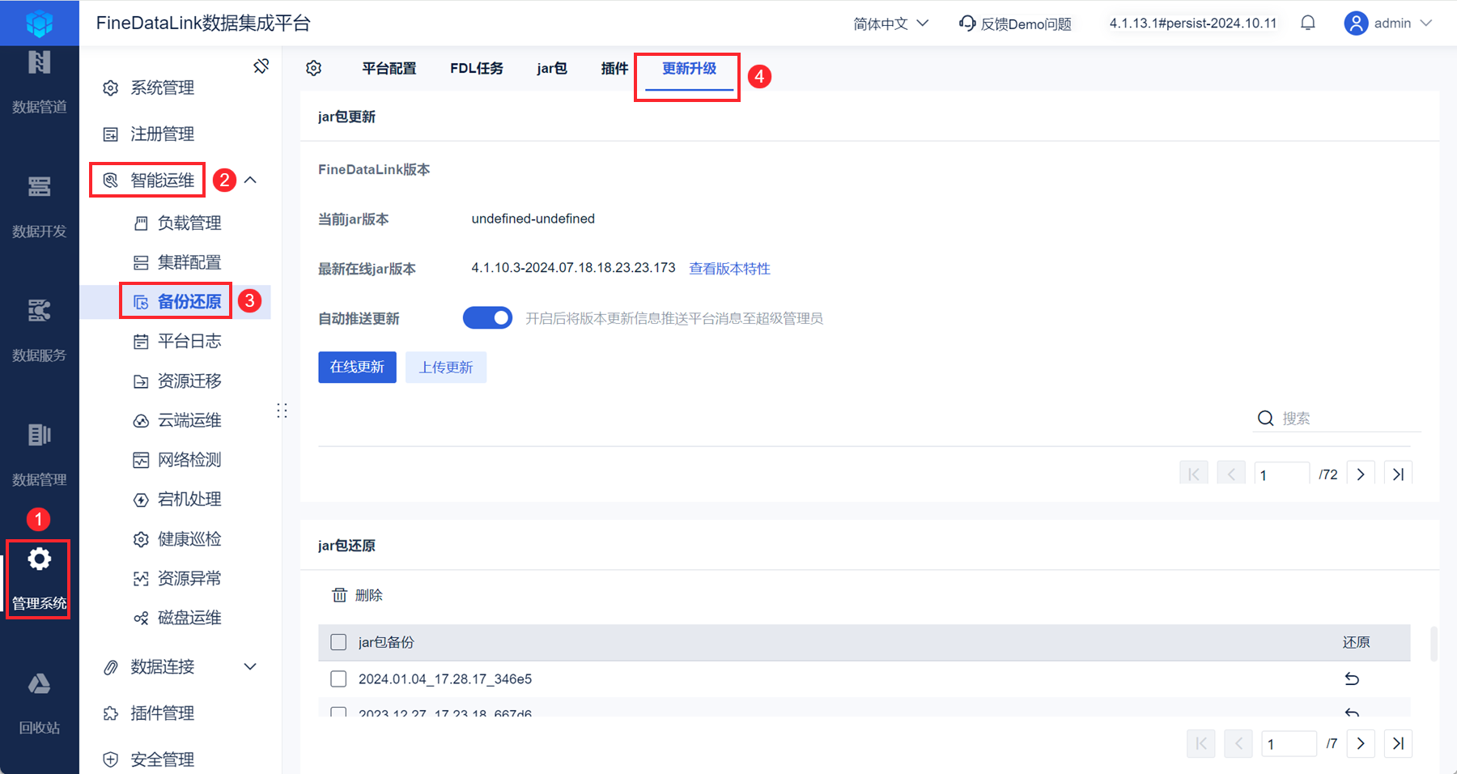This screenshot has height=774, width=1457.
Task: Open 平台日志 in the sidebar
Action: [189, 341]
